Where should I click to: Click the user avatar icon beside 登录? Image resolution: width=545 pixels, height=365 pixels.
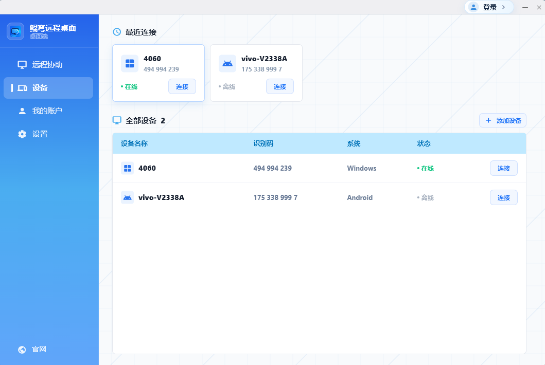coord(473,7)
